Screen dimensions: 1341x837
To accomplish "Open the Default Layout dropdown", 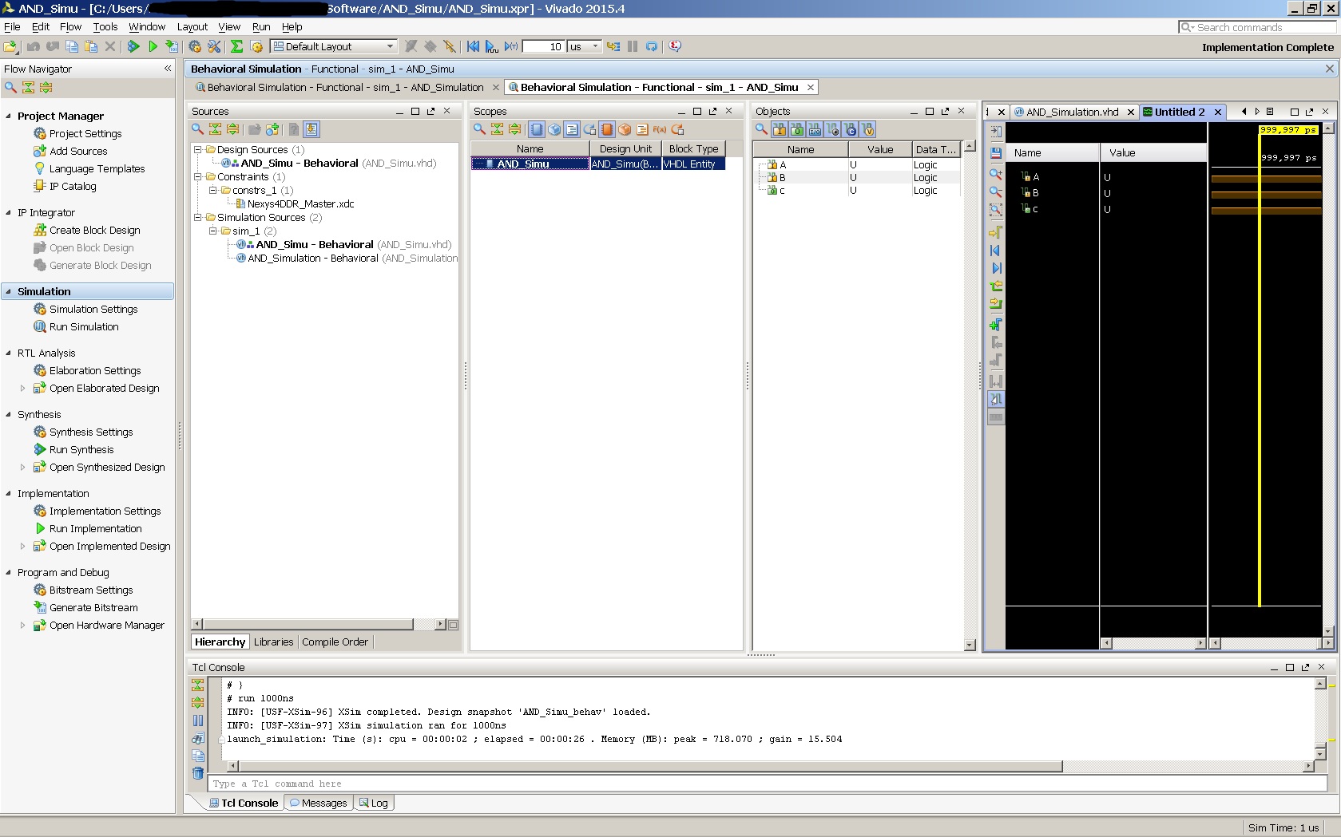I will point(333,46).
